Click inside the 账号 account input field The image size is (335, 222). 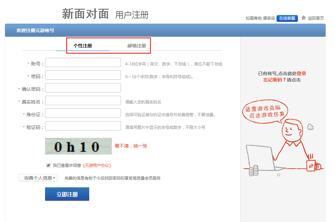pos(83,62)
